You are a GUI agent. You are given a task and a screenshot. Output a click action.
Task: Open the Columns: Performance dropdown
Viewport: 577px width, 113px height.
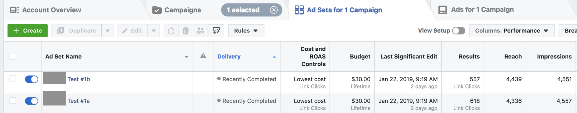click(x=512, y=31)
